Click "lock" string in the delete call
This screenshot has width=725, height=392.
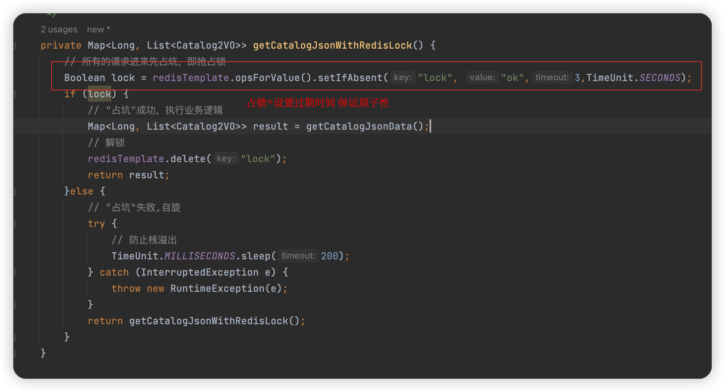tap(258, 159)
